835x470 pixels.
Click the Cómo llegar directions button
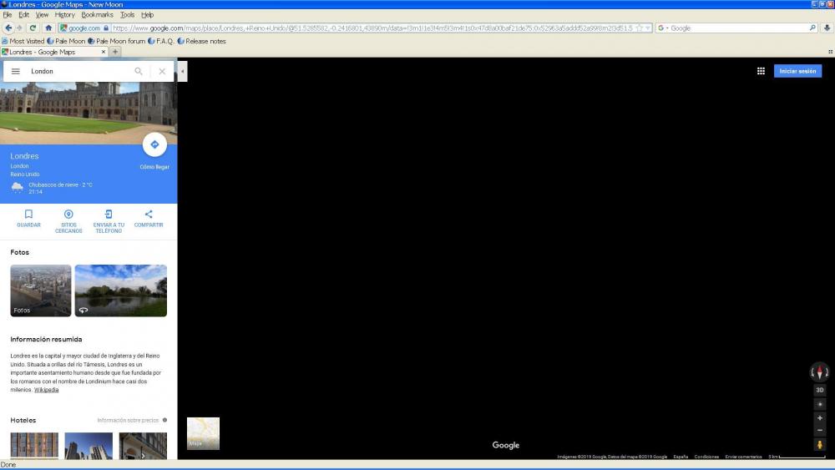[x=154, y=144]
